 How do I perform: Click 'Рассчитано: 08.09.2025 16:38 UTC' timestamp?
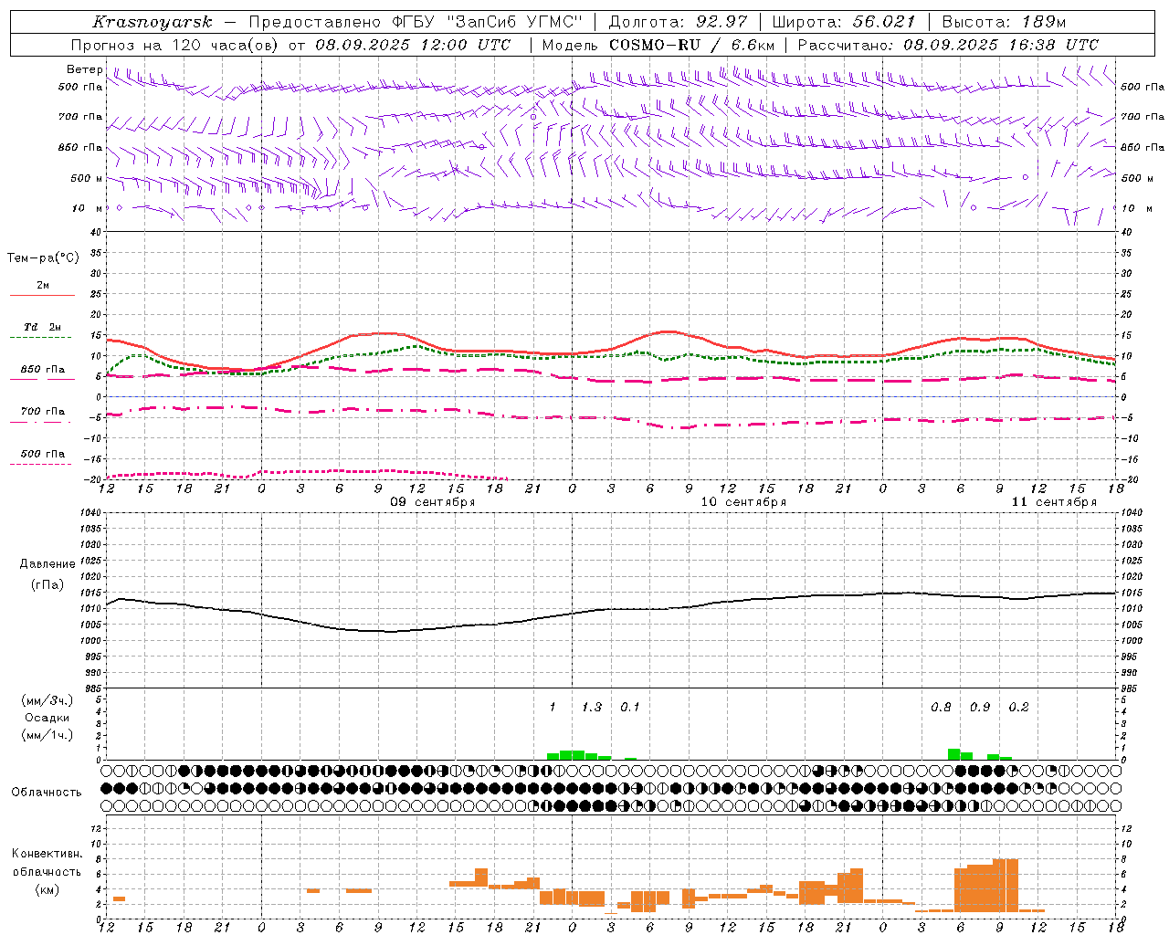point(948,45)
